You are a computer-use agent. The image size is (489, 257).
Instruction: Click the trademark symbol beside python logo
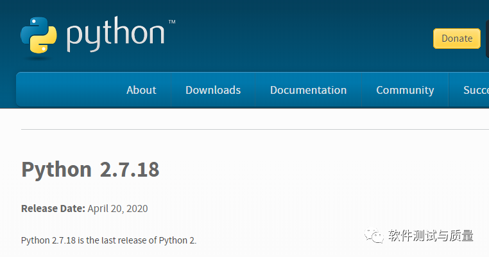[x=172, y=22]
